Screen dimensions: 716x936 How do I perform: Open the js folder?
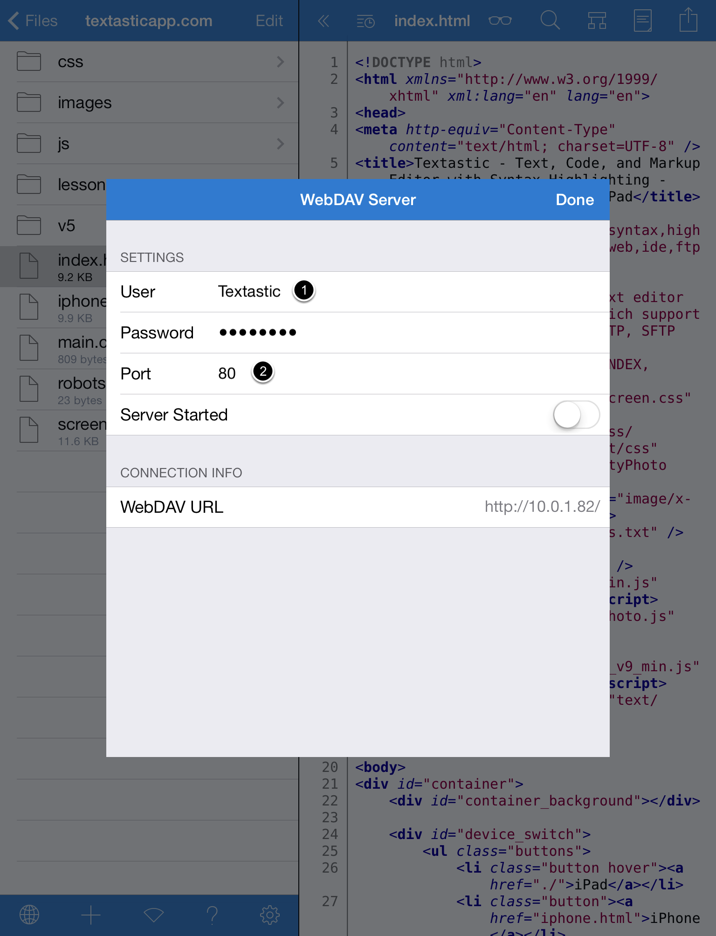point(149,144)
